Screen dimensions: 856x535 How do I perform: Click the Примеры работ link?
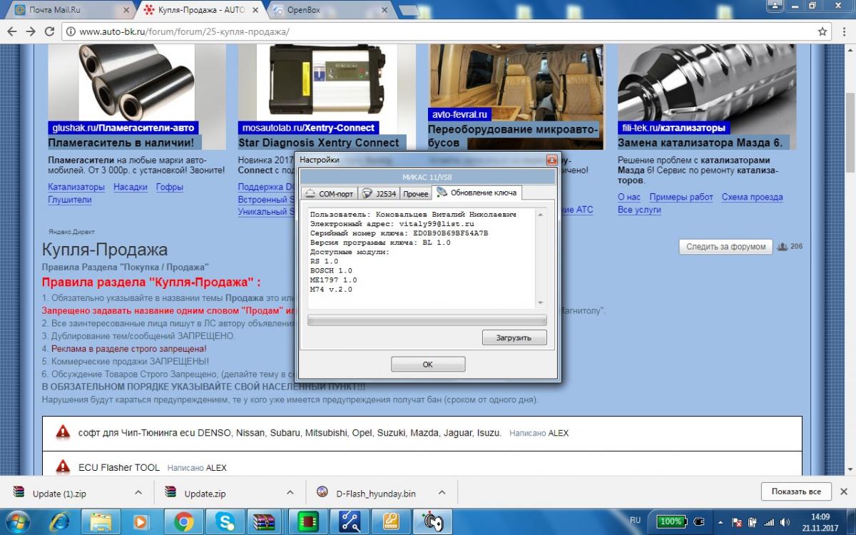click(x=681, y=197)
